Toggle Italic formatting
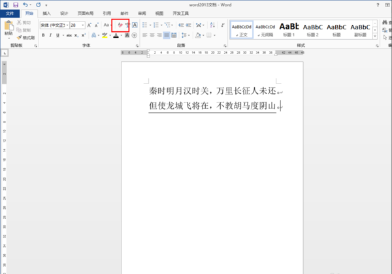 50,35
